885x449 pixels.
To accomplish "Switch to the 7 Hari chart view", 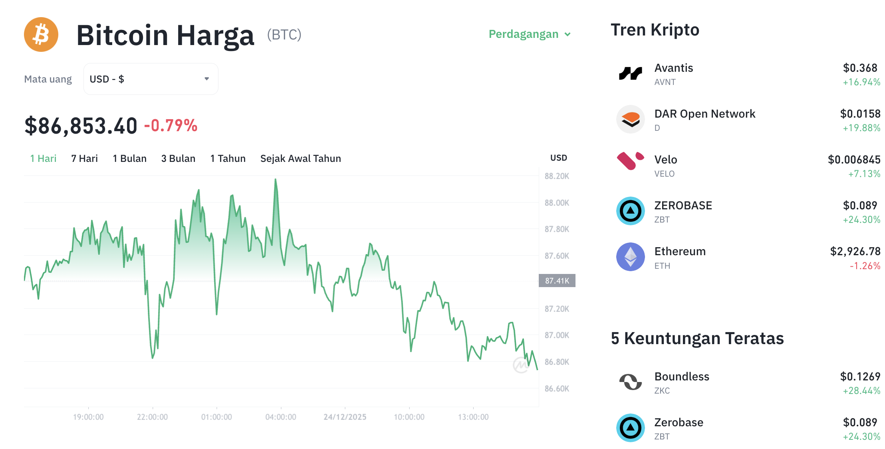I will pos(84,158).
